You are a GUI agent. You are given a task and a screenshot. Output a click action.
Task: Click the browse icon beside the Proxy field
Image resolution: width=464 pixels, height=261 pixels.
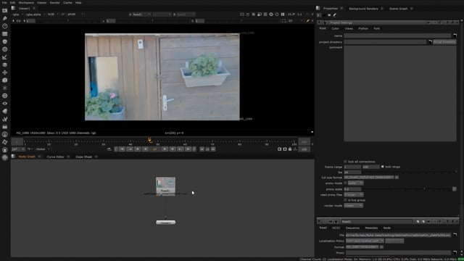pos(455,253)
